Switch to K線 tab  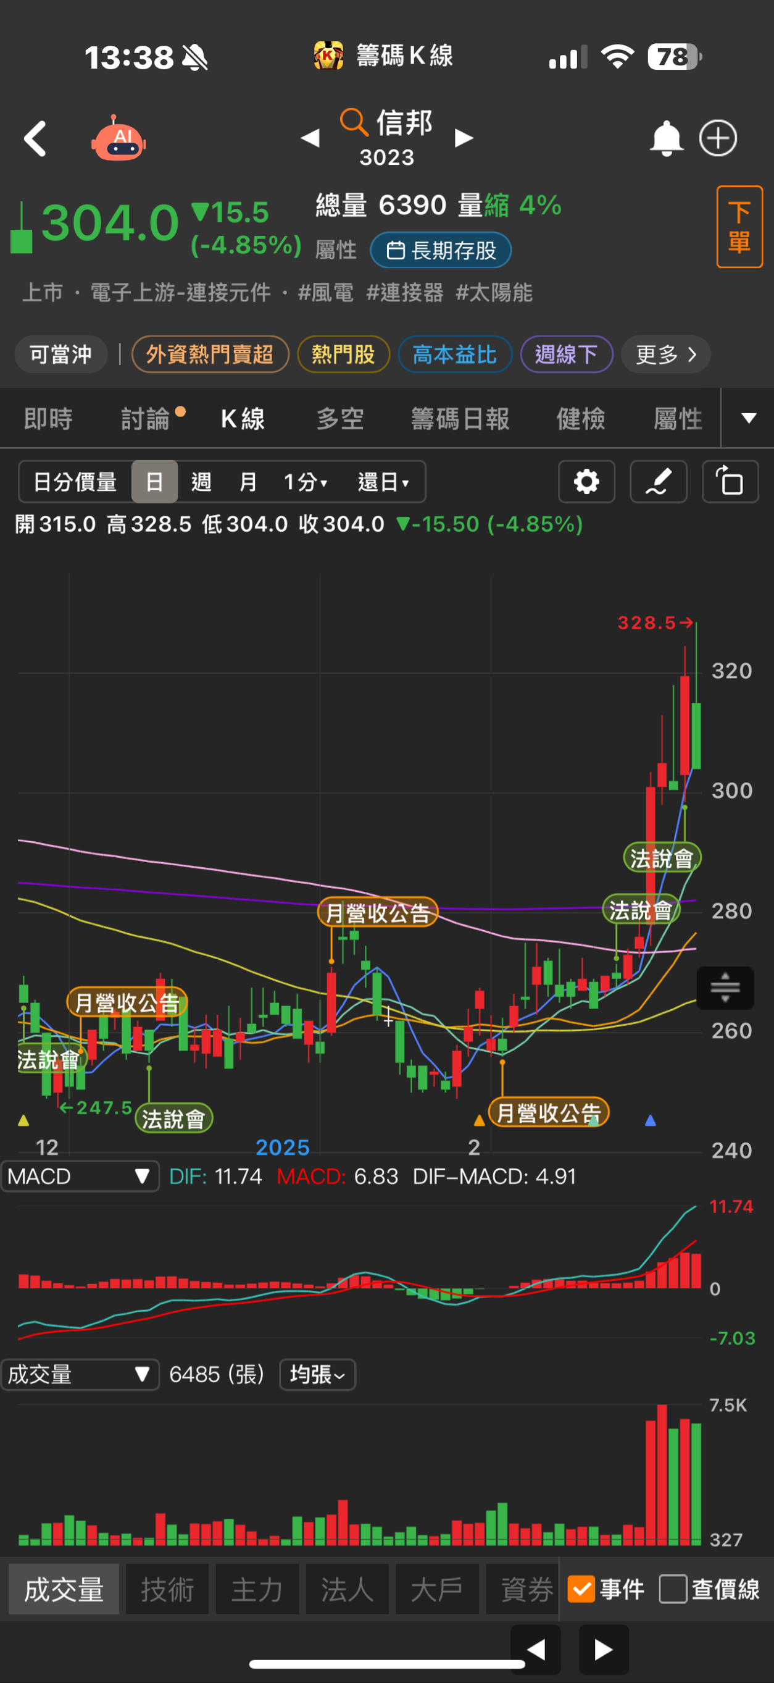pyautogui.click(x=243, y=418)
